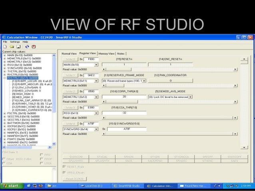Click the SXOSCON strobe button

76,157
